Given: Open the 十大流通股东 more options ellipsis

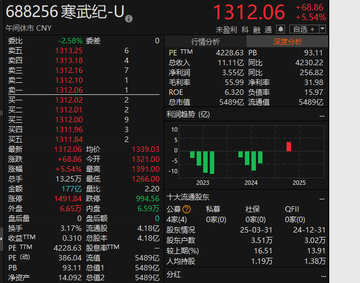Looking at the screenshot, I should click(x=322, y=197).
